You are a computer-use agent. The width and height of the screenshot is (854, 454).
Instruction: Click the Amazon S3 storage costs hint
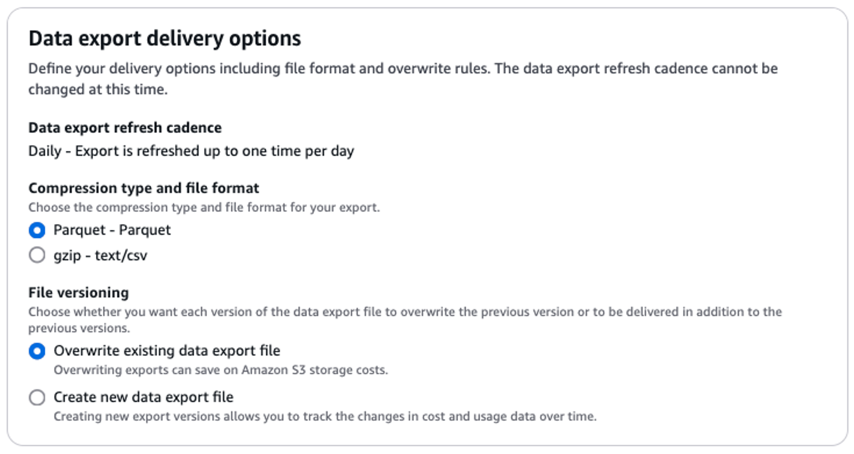[x=221, y=370]
